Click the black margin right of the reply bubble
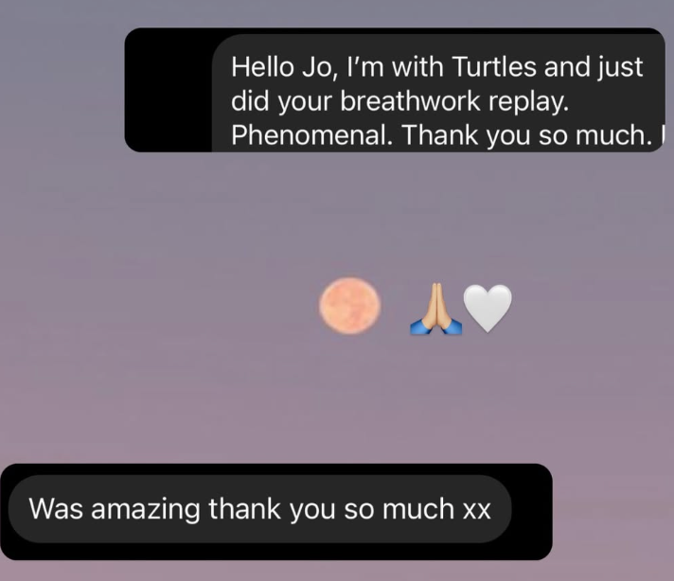Image resolution: width=674 pixels, height=581 pixels. tap(532, 511)
